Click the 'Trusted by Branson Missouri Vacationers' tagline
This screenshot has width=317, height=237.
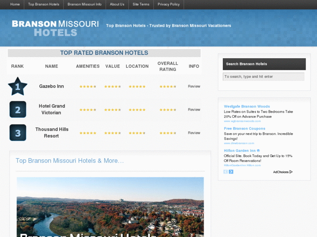(x=190, y=26)
